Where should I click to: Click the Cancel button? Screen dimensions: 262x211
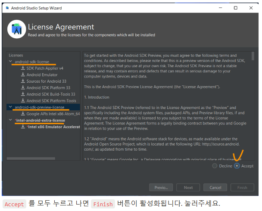tap(215, 187)
